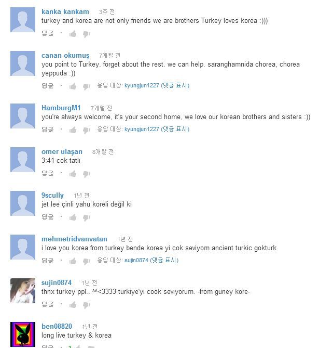Open HamburgM1 username link
Viewport: 319px width, 348px height.
61,108
